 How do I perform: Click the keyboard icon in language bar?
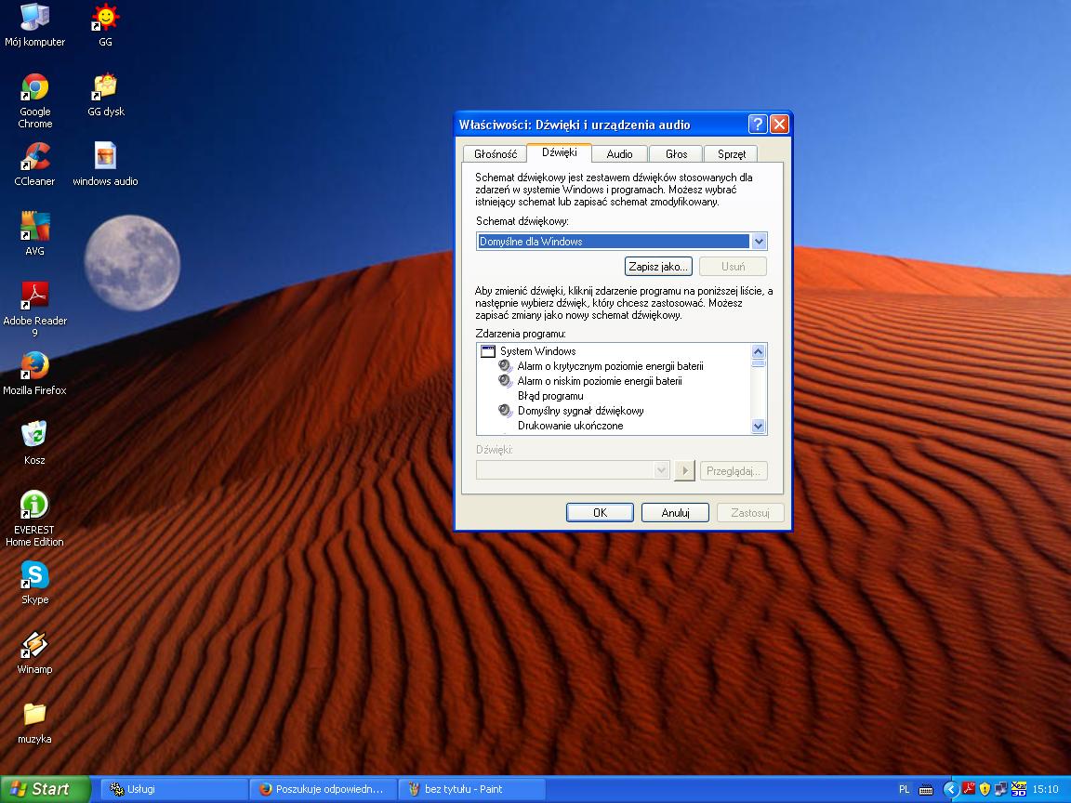coord(926,789)
